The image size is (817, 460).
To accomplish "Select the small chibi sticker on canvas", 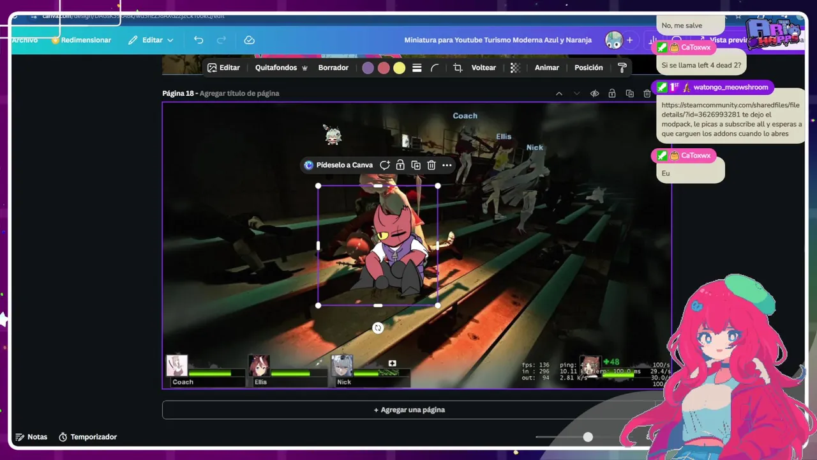I will (333, 135).
